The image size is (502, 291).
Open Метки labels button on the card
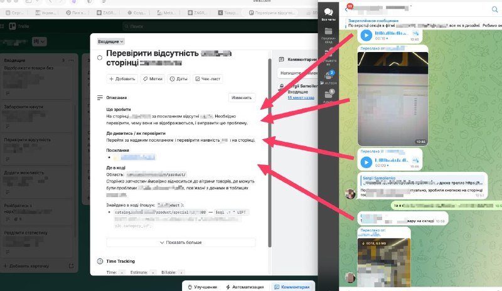click(x=152, y=79)
